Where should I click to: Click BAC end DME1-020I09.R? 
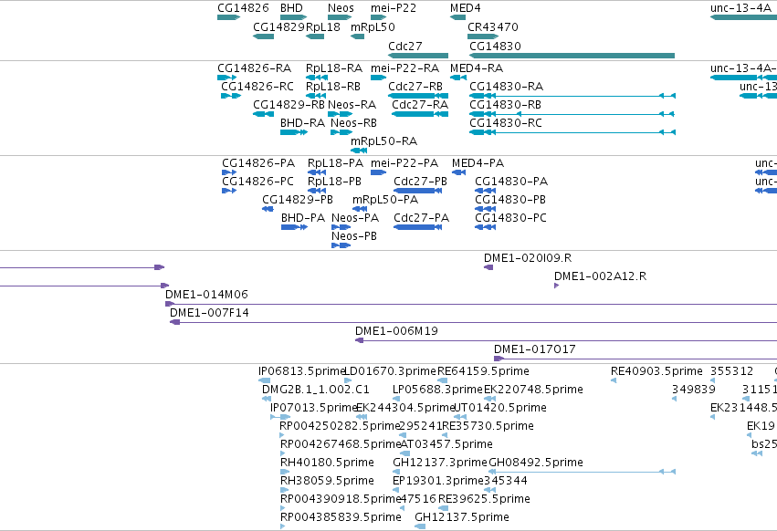click(x=488, y=267)
